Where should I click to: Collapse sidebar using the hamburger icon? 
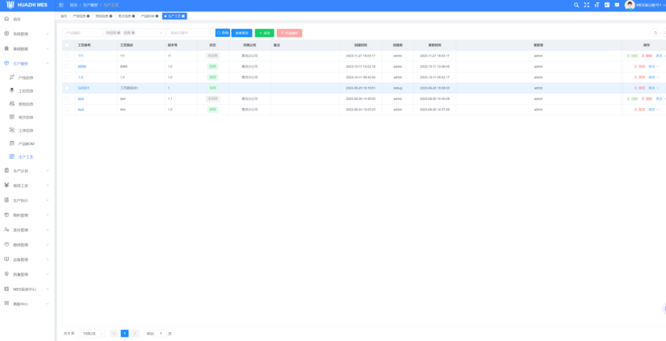pos(61,5)
